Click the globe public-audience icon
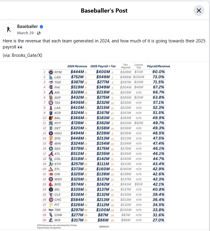The width and height of the screenshot is (210, 231). tap(38, 33)
